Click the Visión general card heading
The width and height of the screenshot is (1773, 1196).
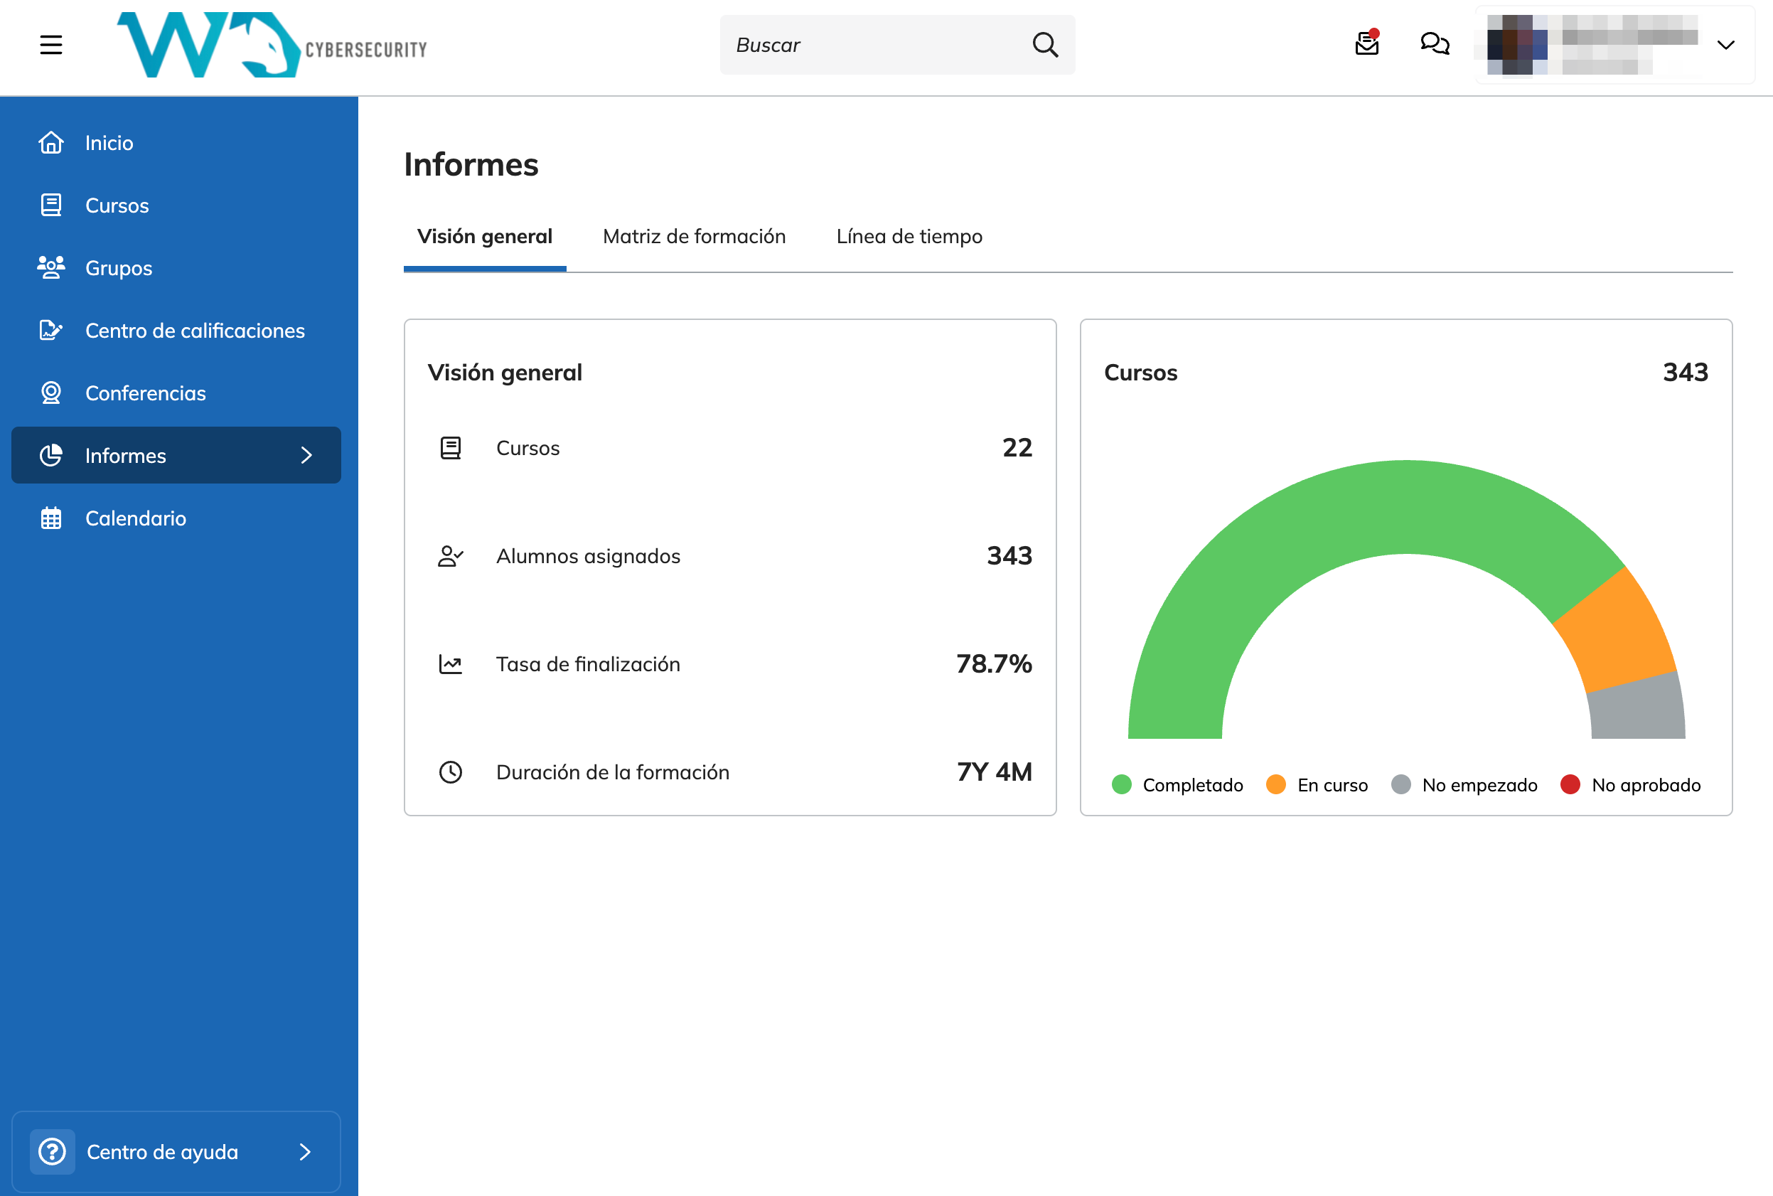click(x=505, y=372)
